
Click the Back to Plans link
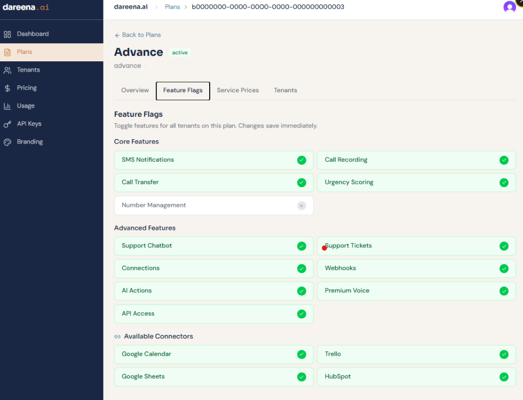tap(138, 35)
